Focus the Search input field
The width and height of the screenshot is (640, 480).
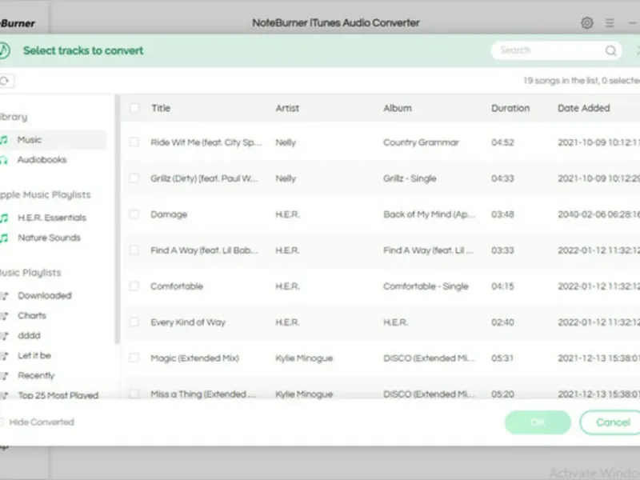click(556, 50)
